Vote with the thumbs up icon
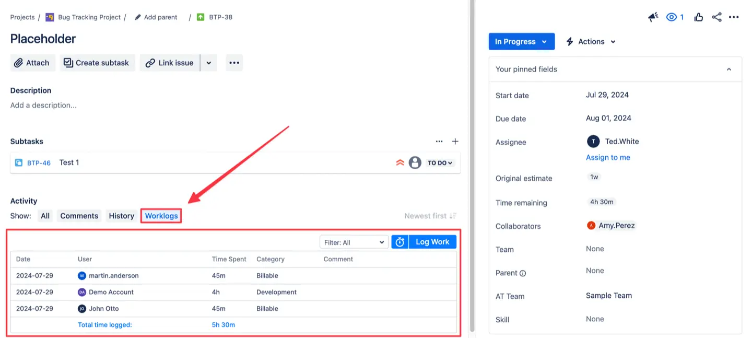The width and height of the screenshot is (752, 338). click(699, 17)
